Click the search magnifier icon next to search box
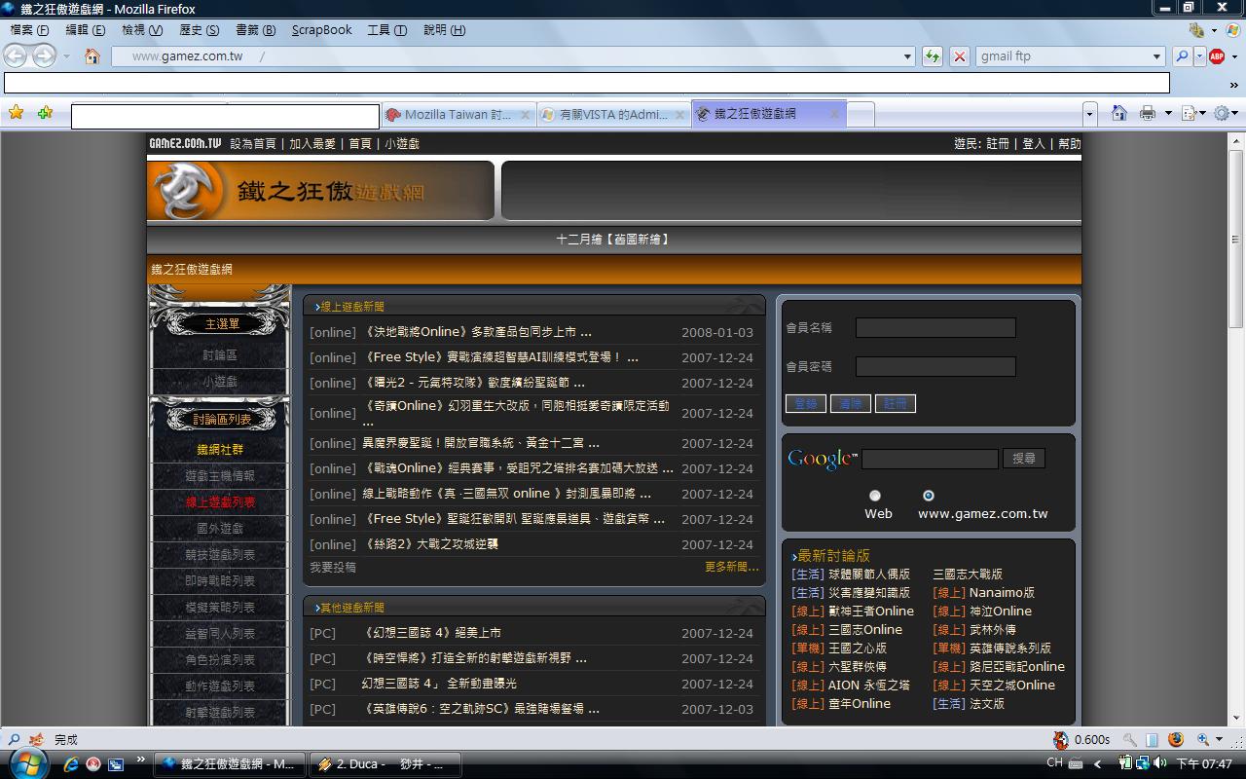This screenshot has width=1246, height=779. click(1182, 56)
